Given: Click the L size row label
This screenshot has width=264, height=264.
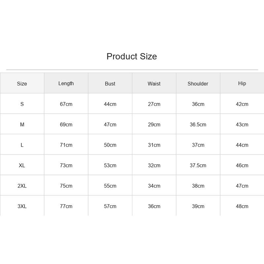Looking at the screenshot, I should coord(22,145).
